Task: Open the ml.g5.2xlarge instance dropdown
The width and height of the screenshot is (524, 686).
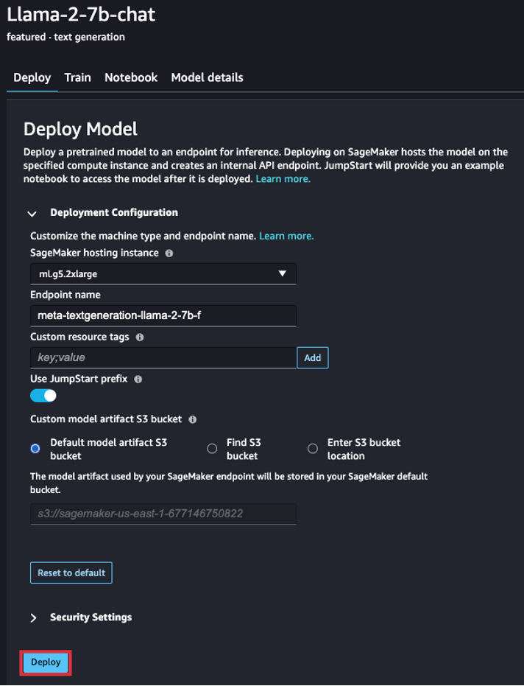Action: tap(163, 274)
